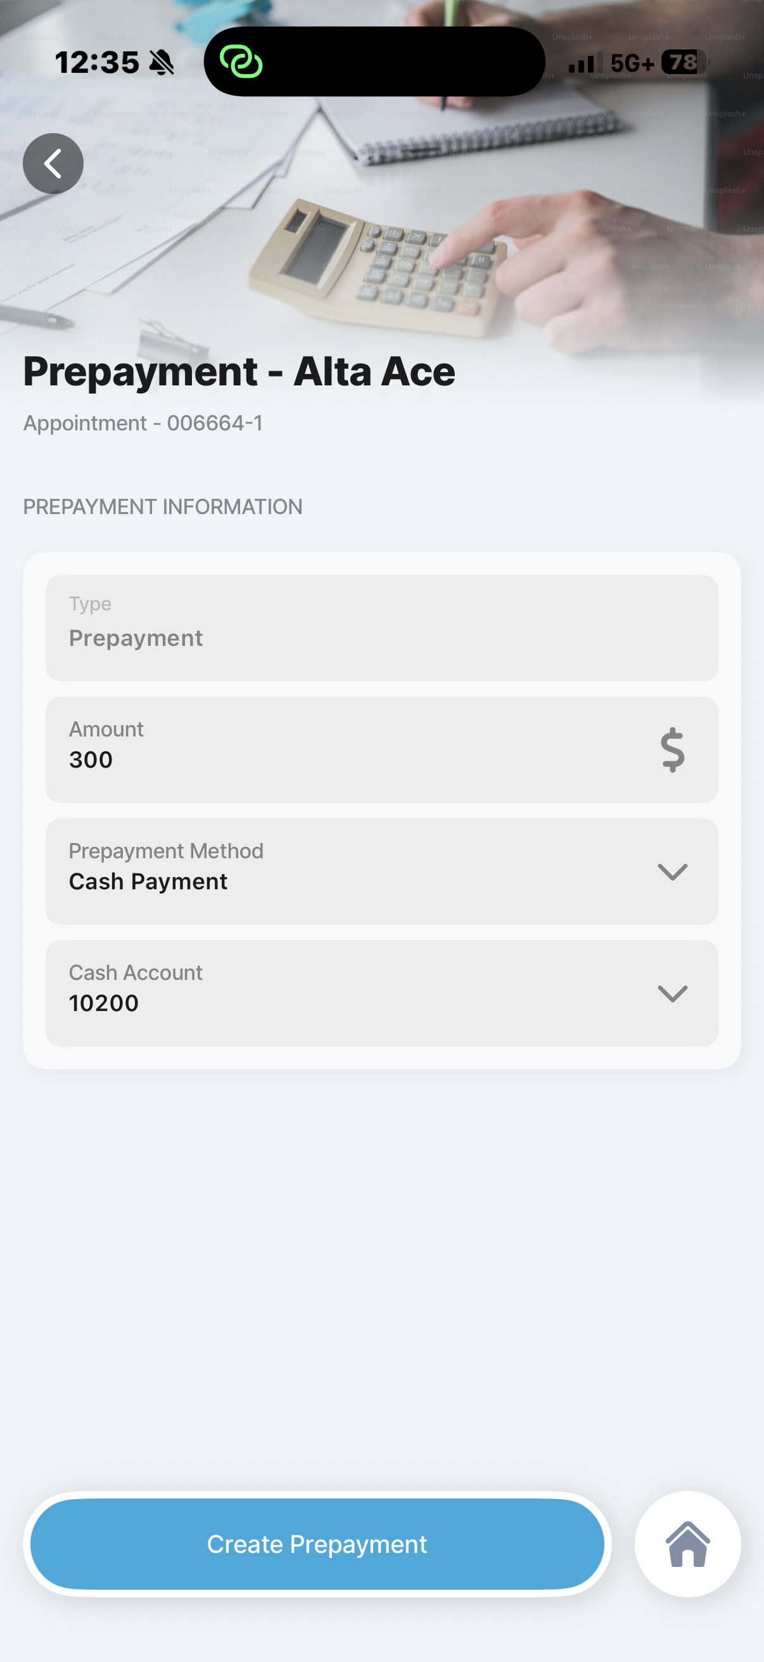
Task: Tap the Prepayment - Alta Ace title
Action: (x=239, y=372)
